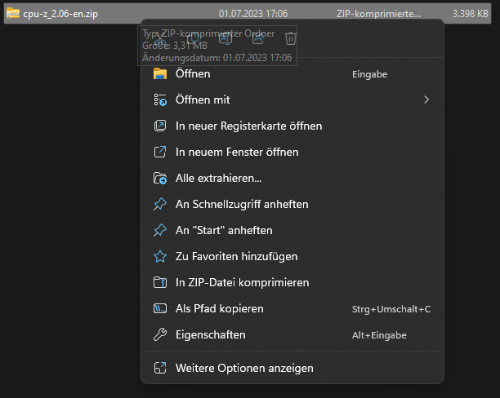Click the rename icon in the context menu top row
The width and height of the screenshot is (500, 398).
click(x=226, y=38)
